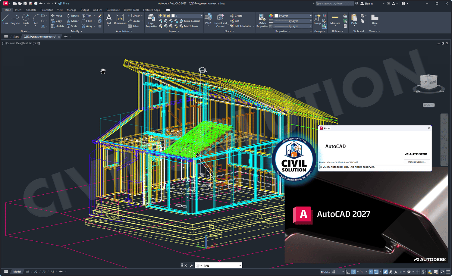
Task: Click Sign In
Action: tap(366, 3)
